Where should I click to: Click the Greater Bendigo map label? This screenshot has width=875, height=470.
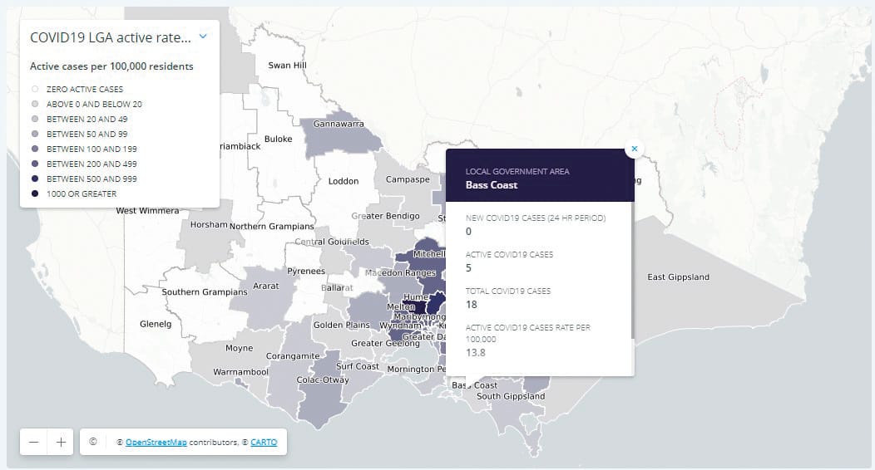point(386,216)
